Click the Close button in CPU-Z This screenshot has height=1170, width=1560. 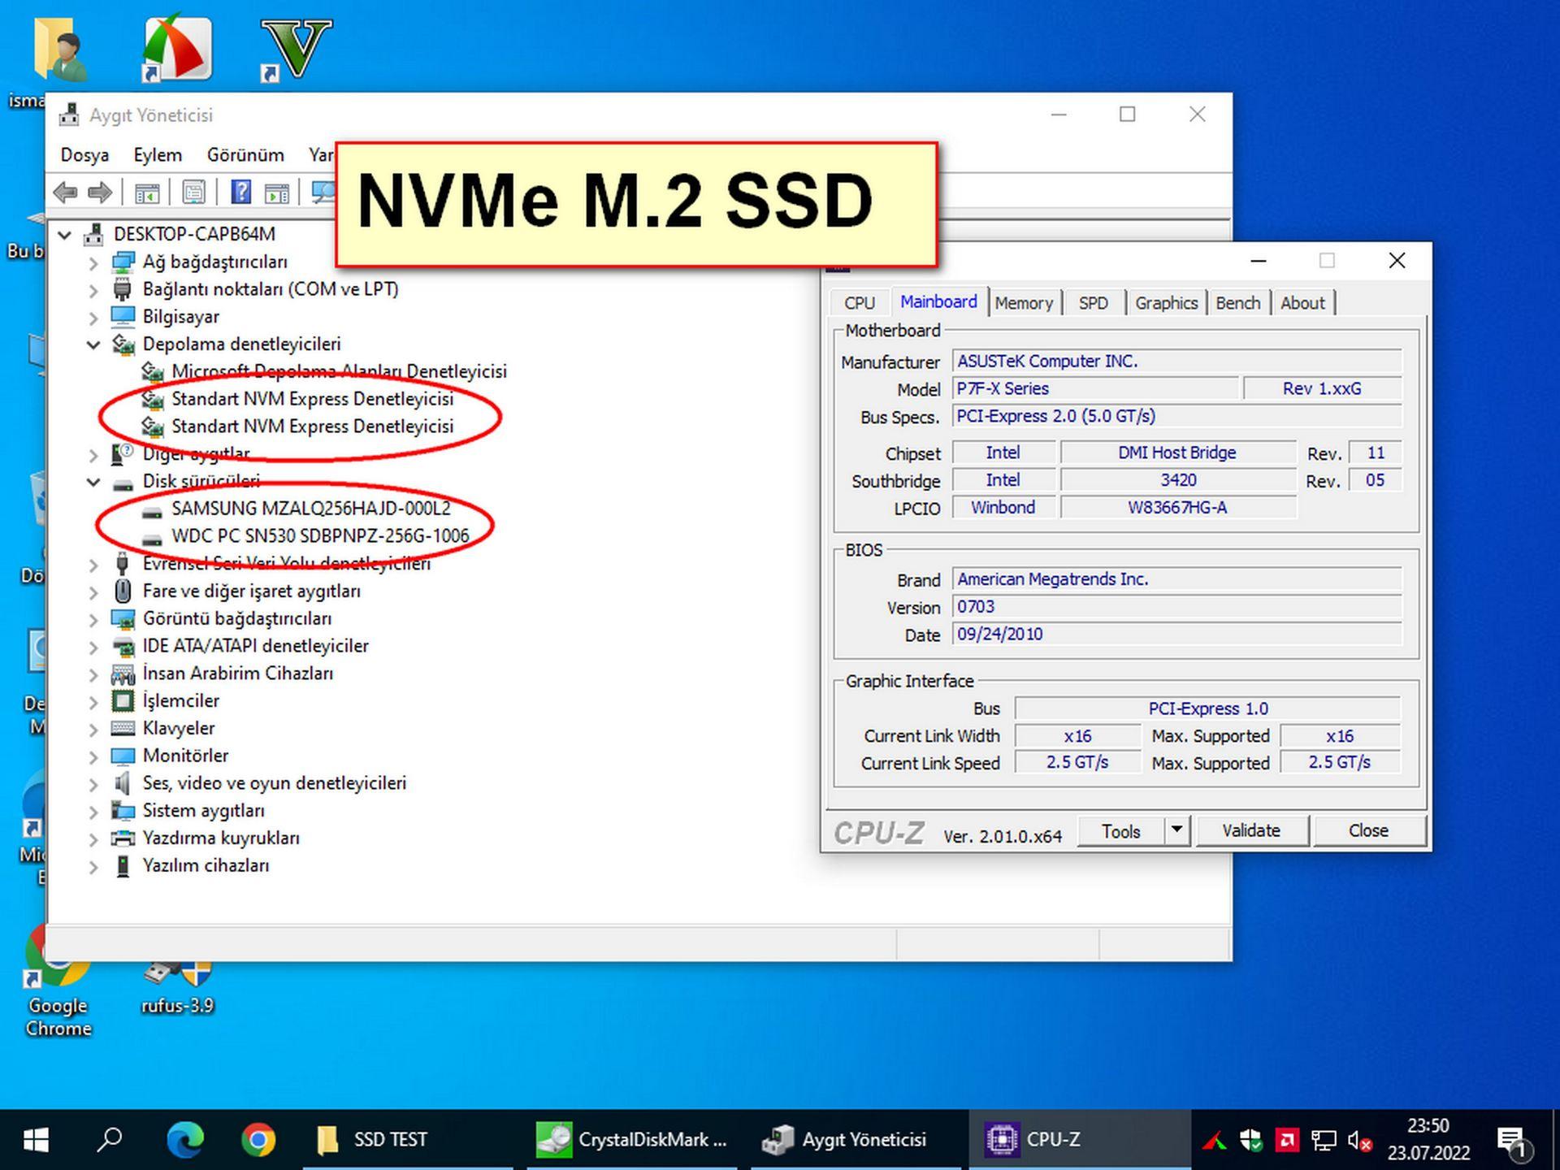click(1368, 830)
